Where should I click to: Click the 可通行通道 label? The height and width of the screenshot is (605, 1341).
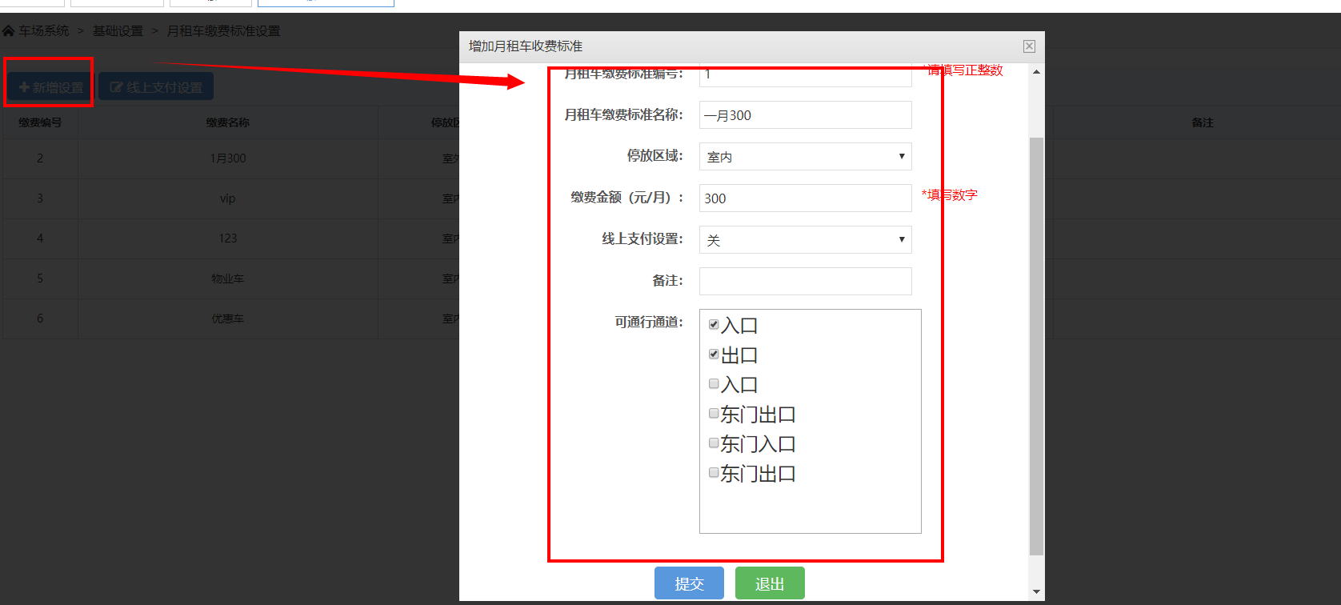point(649,322)
